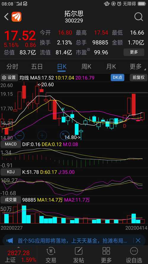Switch MACD indicator panel label
Image resolution: width=148 pixels, height=264 pixels.
(11, 144)
